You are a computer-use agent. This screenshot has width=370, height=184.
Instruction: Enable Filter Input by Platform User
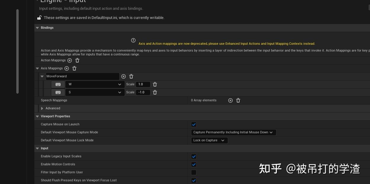[194, 172]
